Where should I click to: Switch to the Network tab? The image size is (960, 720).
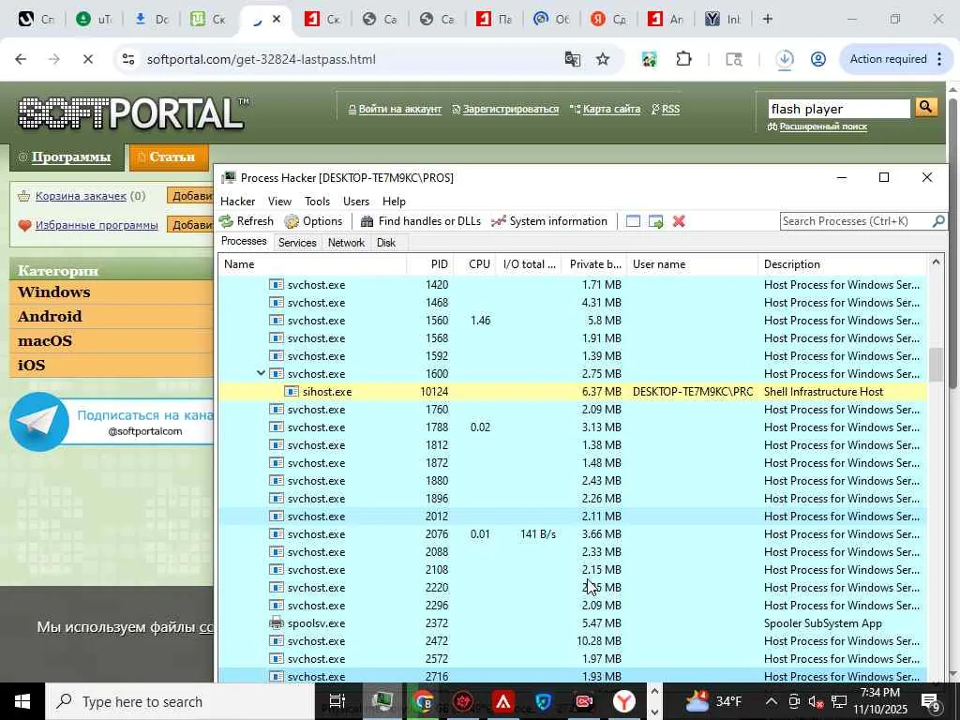[x=346, y=243]
